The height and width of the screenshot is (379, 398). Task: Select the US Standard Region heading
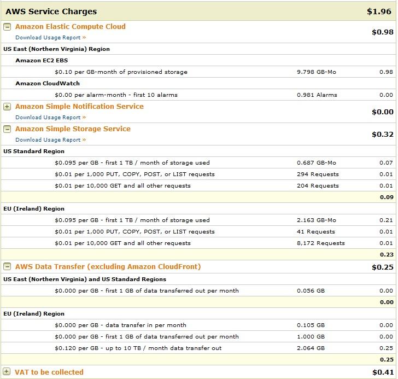tap(34, 151)
